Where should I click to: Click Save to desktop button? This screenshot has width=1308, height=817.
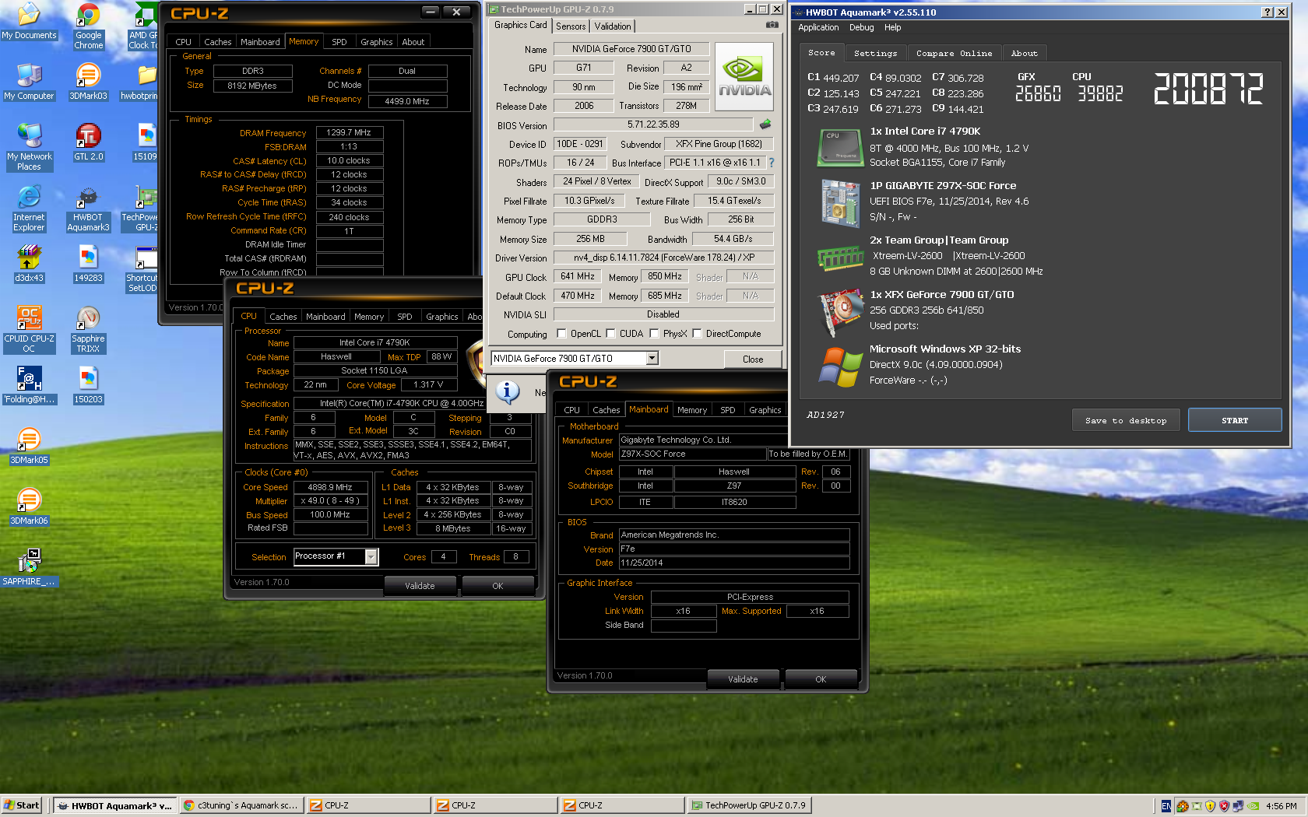coord(1126,420)
